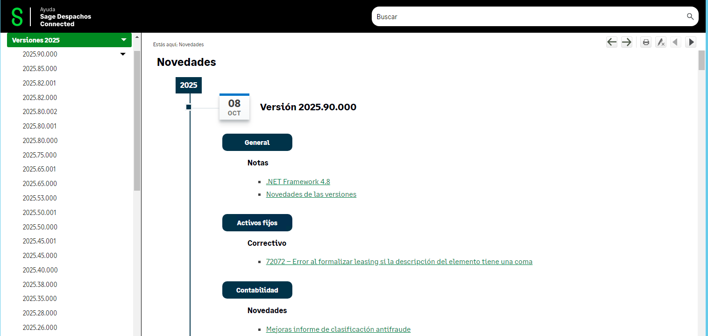This screenshot has width=708, height=336.
Task: Go to the next topic triangle button
Action: coord(691,42)
